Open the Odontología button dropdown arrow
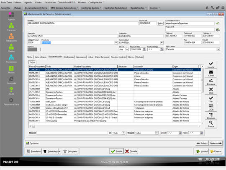The width and height of the screenshot is (226, 170). point(60,152)
